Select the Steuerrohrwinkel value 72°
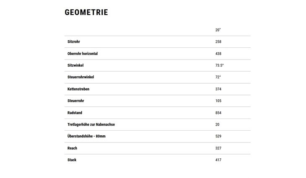 pos(218,77)
